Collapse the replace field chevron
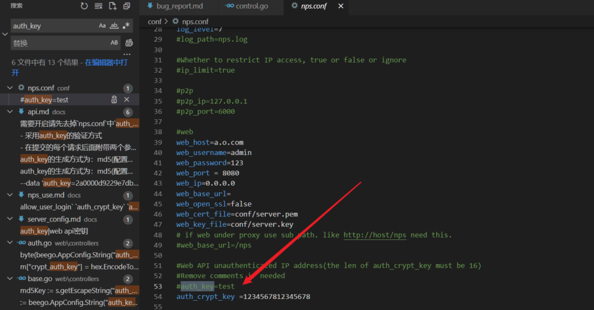 click(x=5, y=34)
